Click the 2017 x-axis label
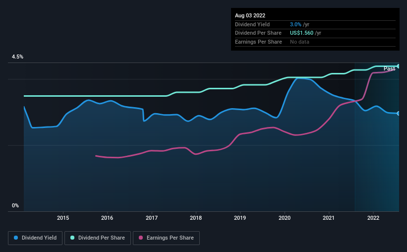This screenshot has height=252, width=407. tap(152, 218)
